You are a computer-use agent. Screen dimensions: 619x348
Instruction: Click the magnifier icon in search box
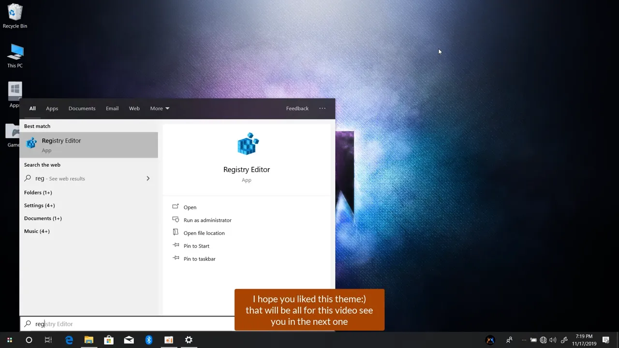pyautogui.click(x=28, y=324)
